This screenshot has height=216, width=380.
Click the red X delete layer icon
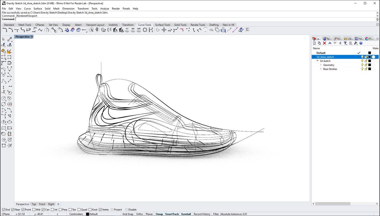pos(325,43)
